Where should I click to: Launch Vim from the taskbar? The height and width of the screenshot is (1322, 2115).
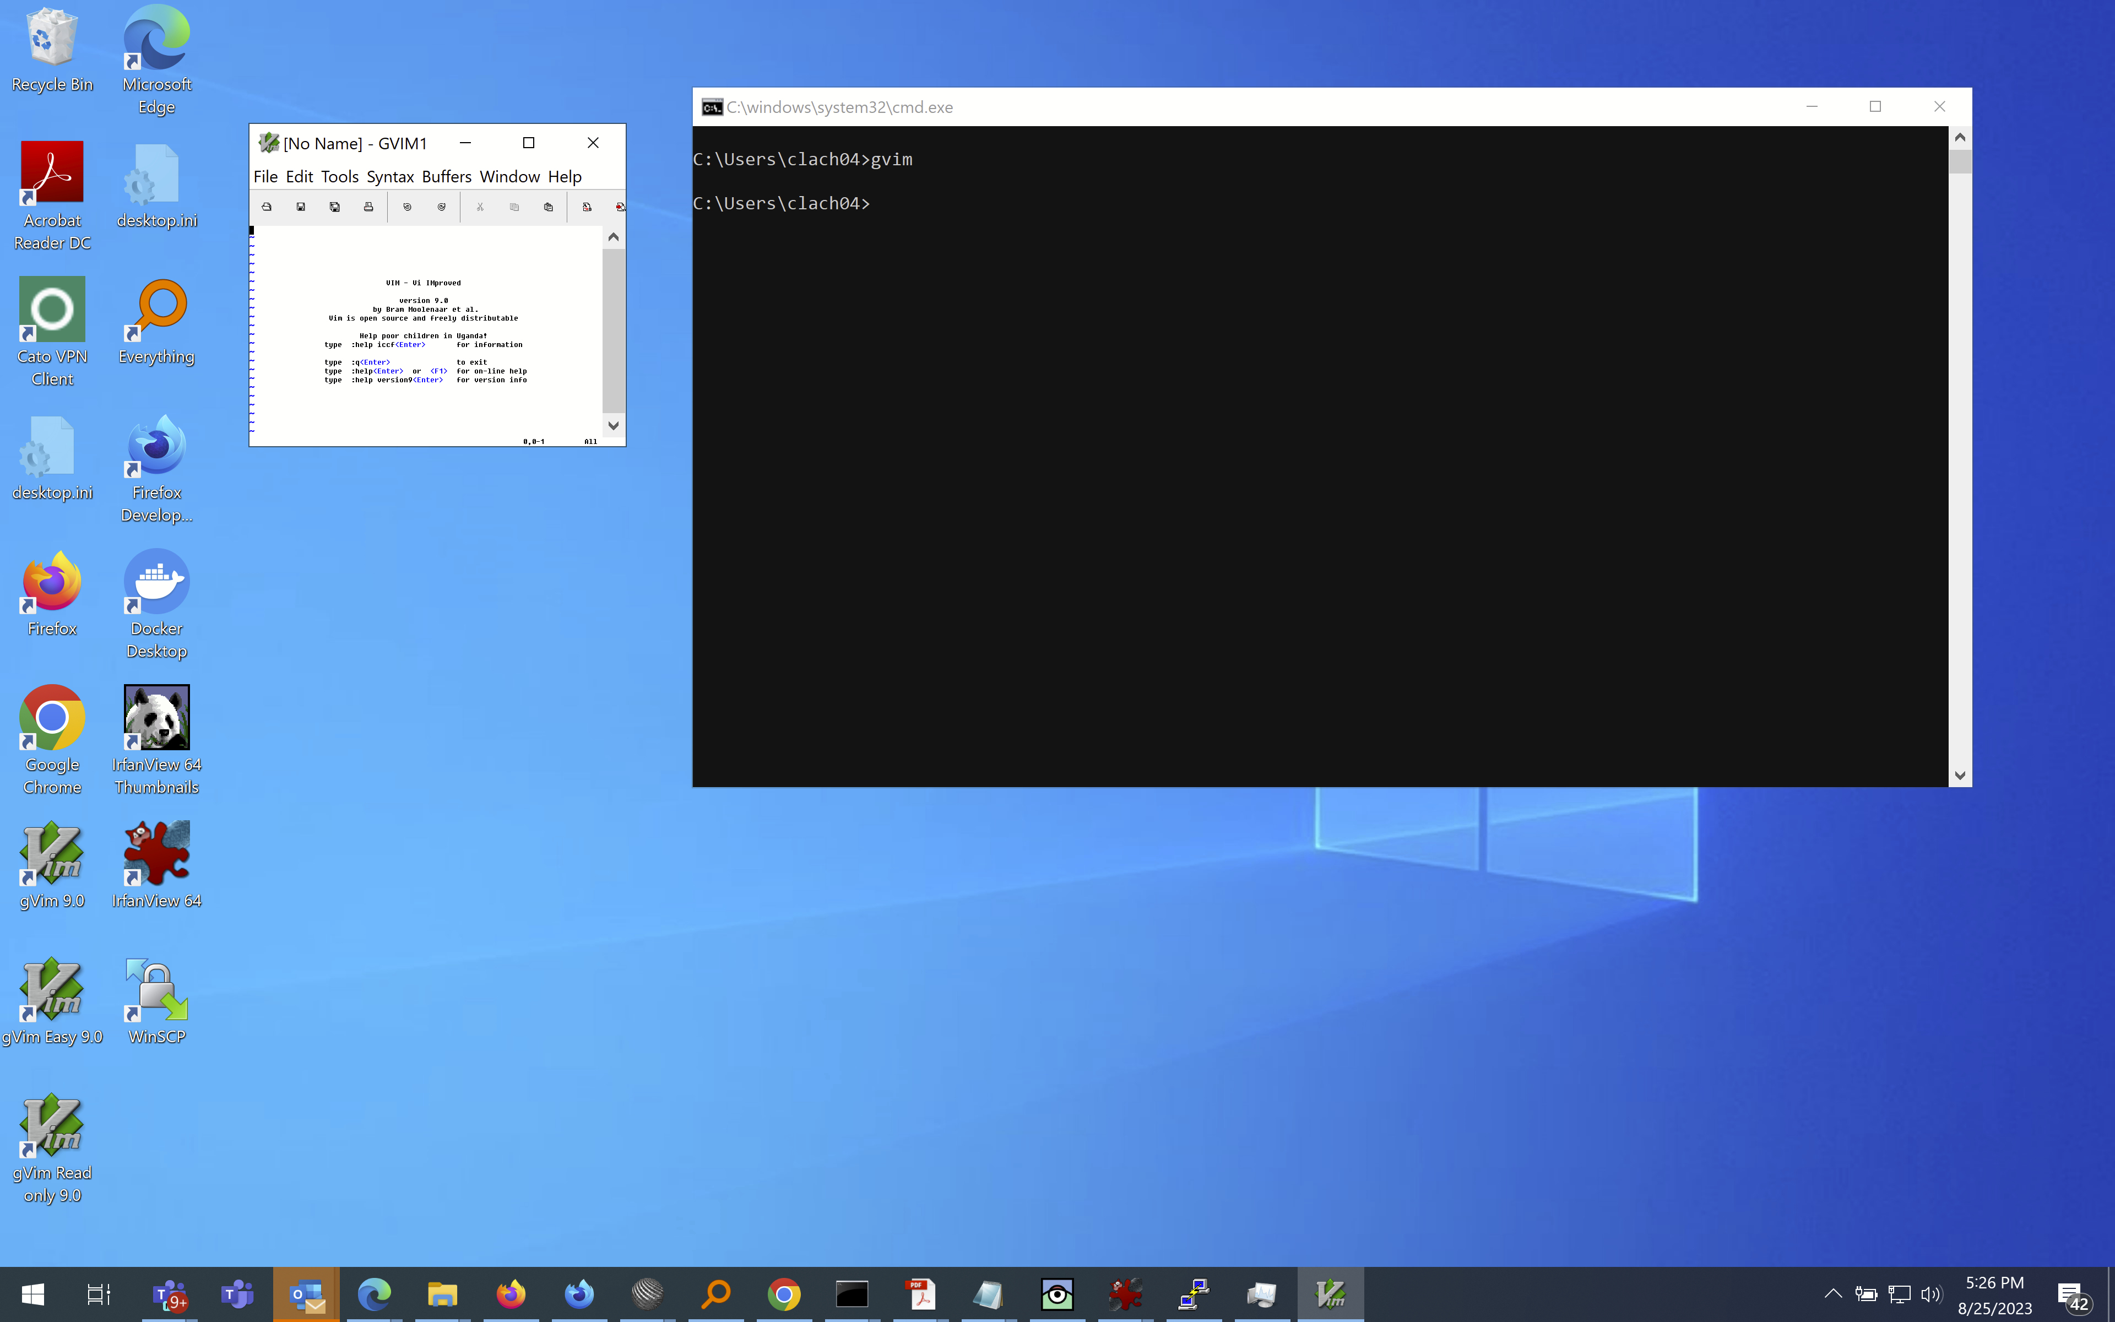pyautogui.click(x=1330, y=1293)
